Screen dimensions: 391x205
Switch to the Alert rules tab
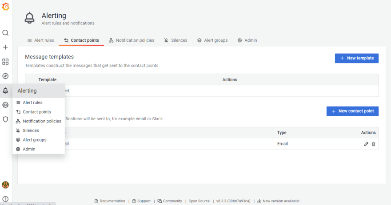click(x=40, y=40)
